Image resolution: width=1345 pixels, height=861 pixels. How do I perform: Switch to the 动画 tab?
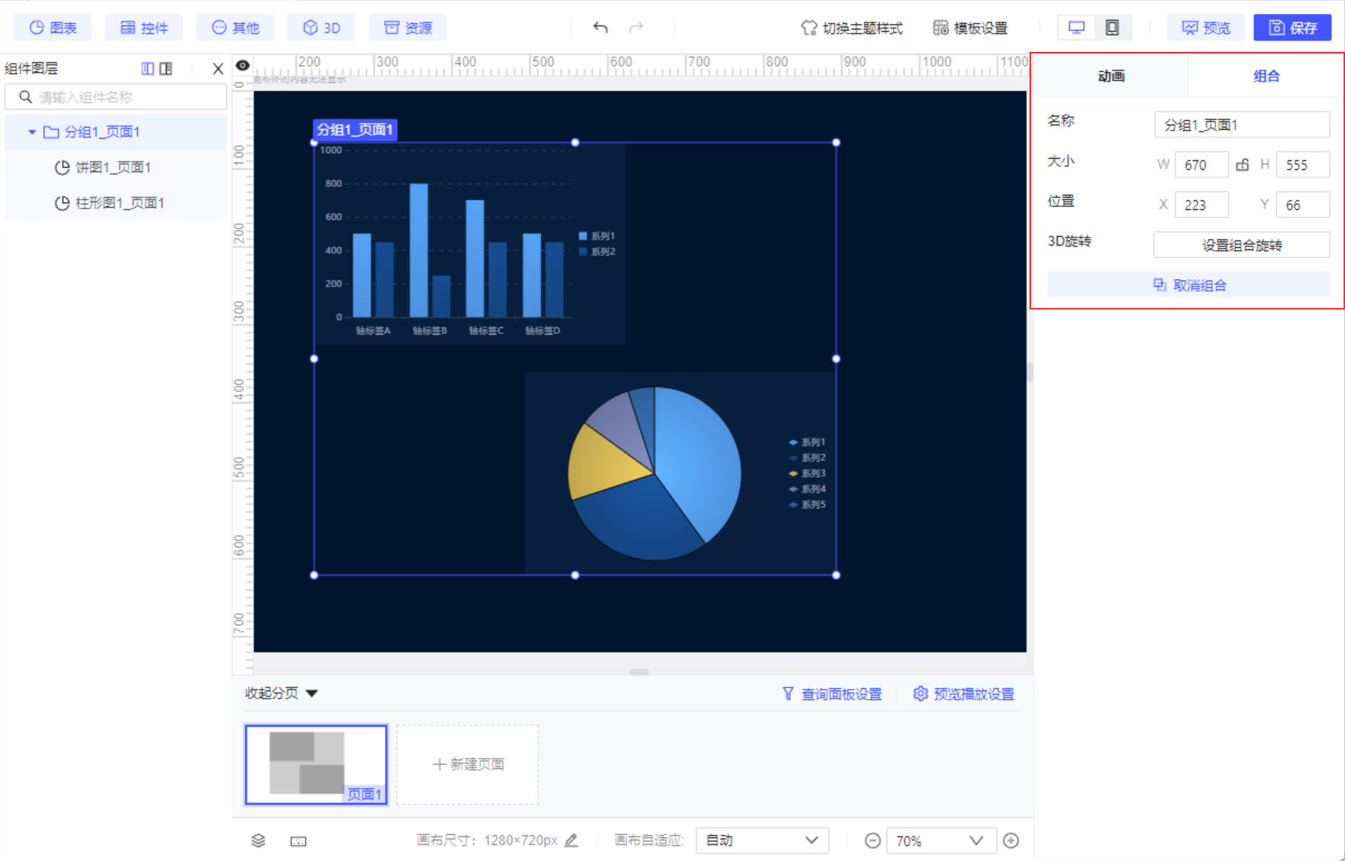(x=1110, y=76)
